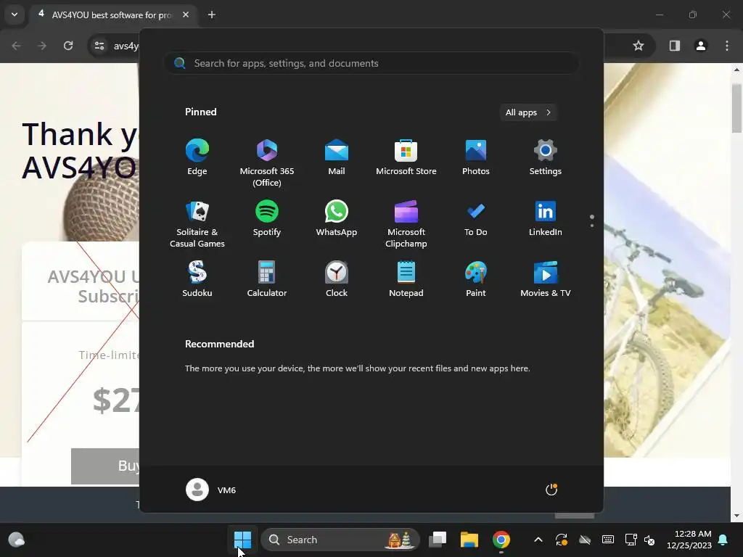743x557 pixels.
Task: Open the Sudoku game
Action: (x=197, y=279)
